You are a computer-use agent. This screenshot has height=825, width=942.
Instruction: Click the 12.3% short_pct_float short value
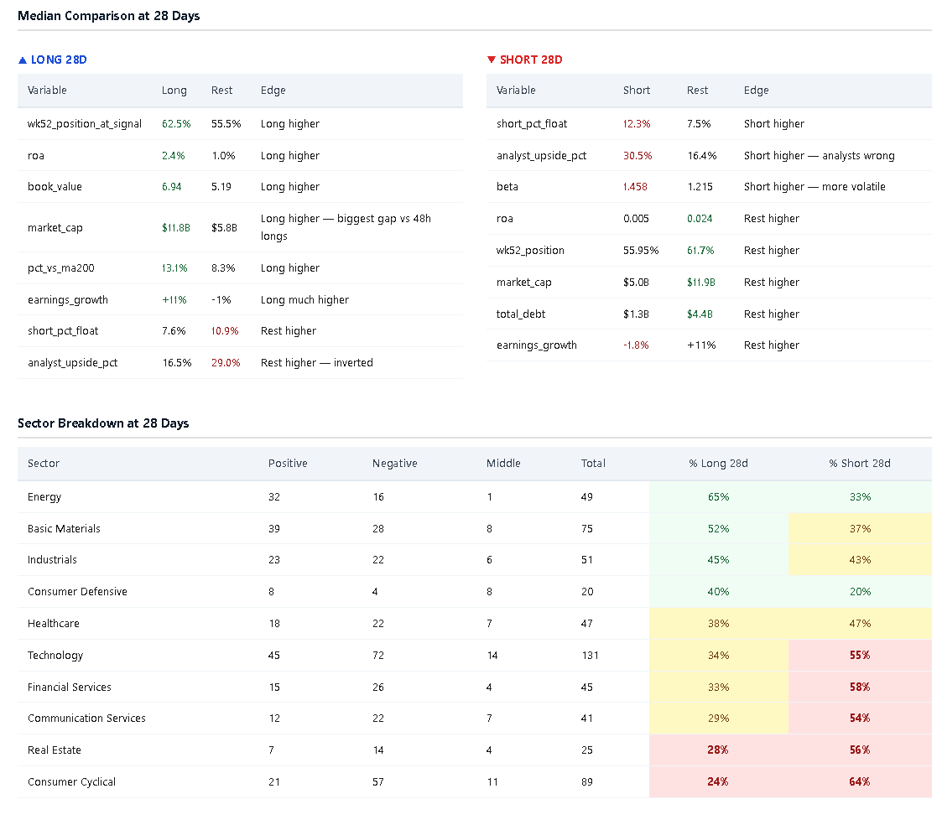[x=637, y=124]
